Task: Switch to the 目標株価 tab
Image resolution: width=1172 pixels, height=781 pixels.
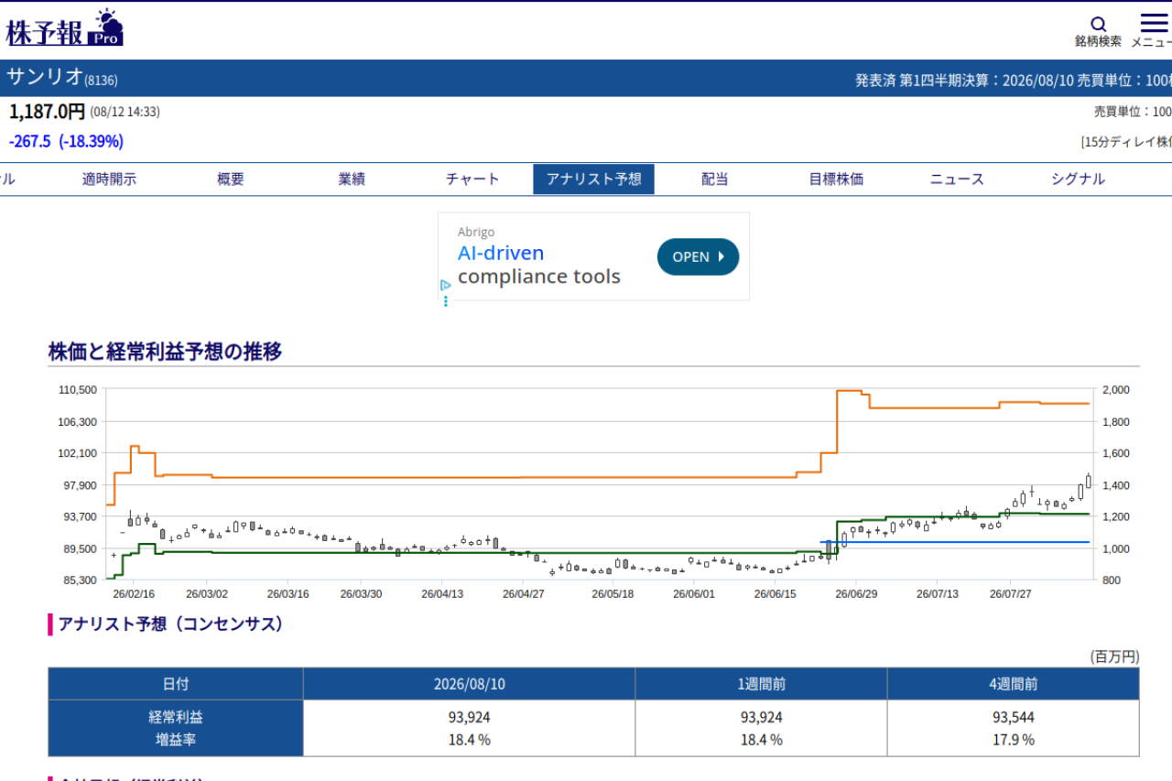Action: point(836,179)
